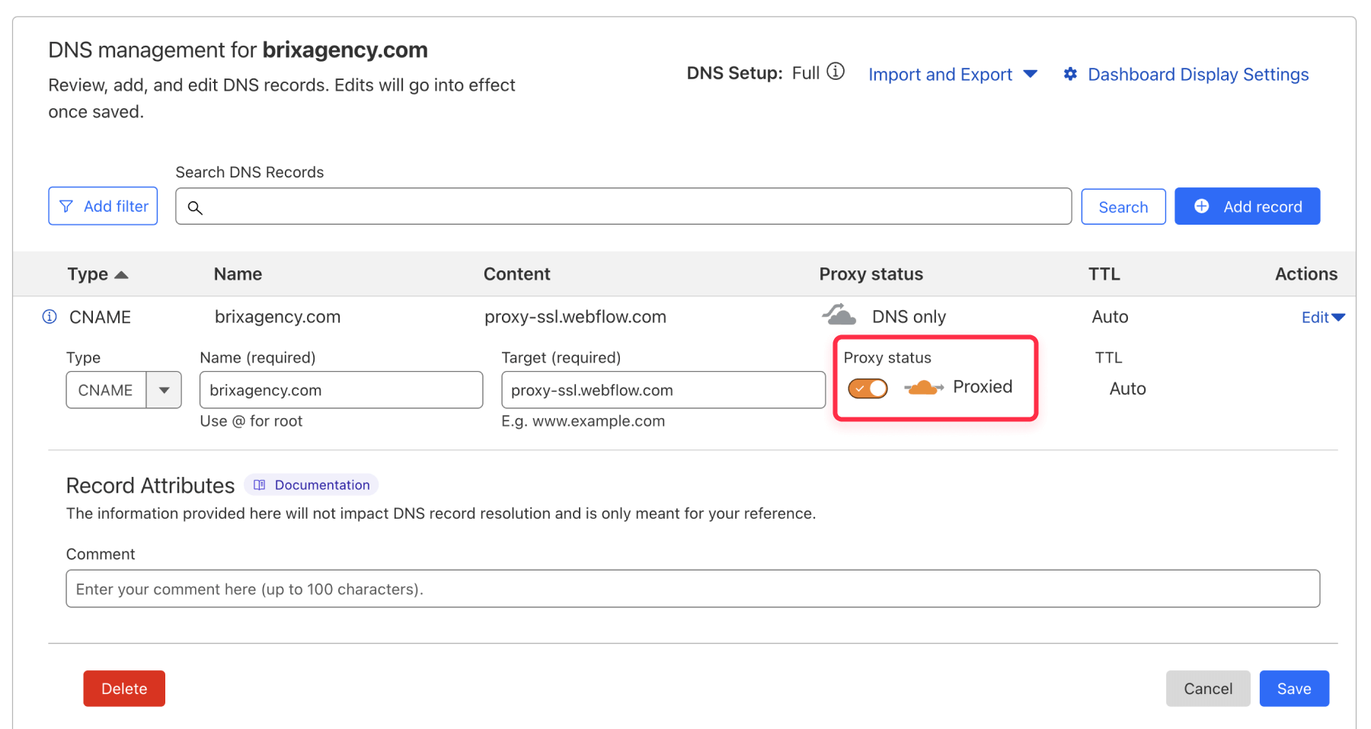Click the gear icon for display settings
This screenshot has width=1371, height=729.
[x=1070, y=74]
